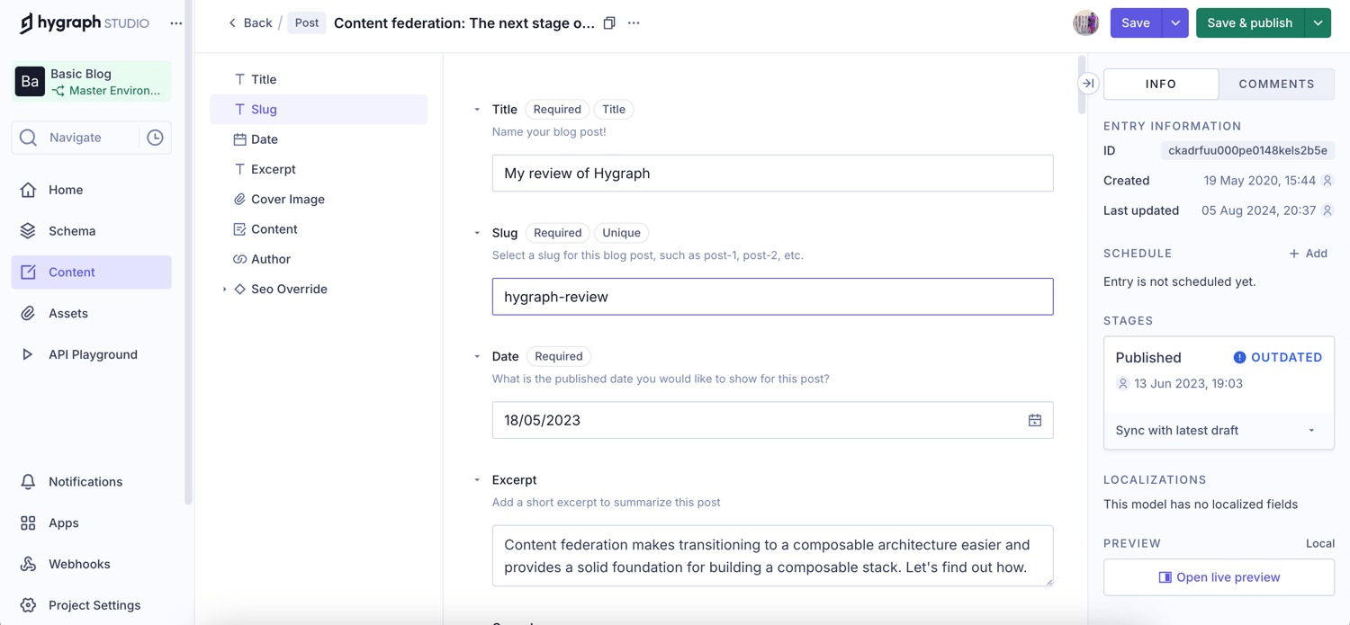Open the Save & publish dropdown arrow
1350x625 pixels.
click(x=1318, y=23)
